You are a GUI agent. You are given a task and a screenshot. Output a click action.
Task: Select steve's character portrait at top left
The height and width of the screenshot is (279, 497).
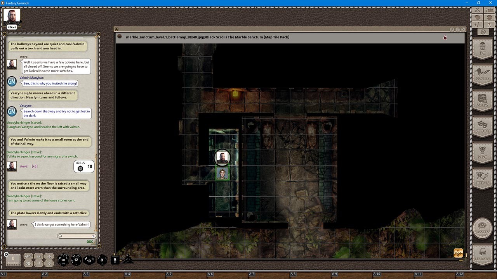[x=12, y=15]
